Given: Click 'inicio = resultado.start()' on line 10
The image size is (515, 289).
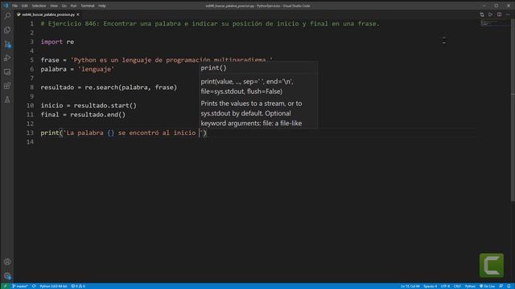Looking at the screenshot, I should 89,105.
